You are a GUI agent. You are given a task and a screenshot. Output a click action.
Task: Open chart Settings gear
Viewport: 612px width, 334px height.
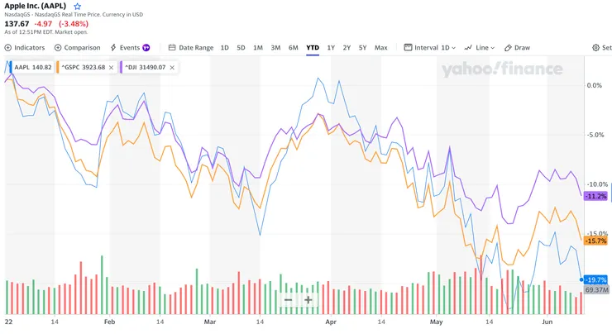(x=595, y=47)
